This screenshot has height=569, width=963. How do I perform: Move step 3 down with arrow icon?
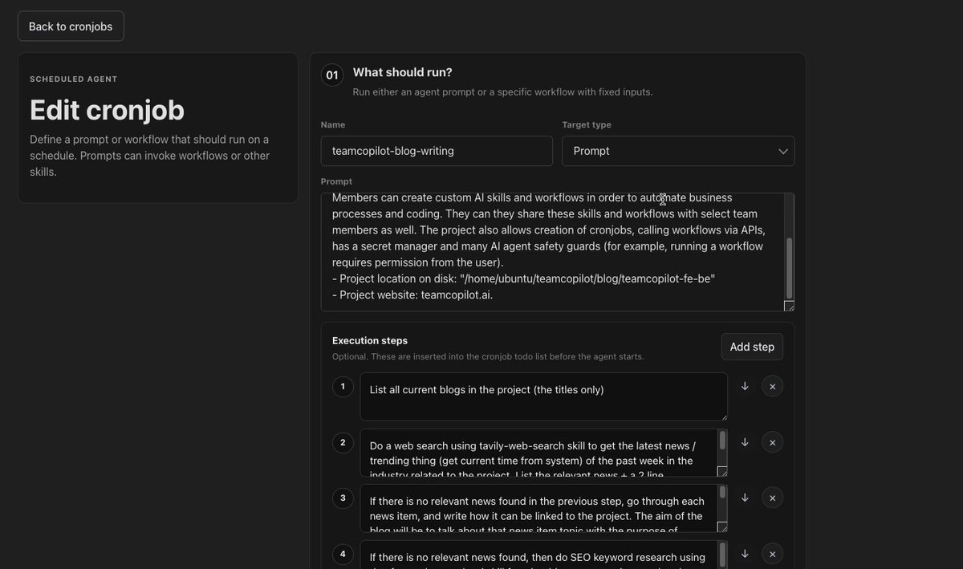(745, 498)
